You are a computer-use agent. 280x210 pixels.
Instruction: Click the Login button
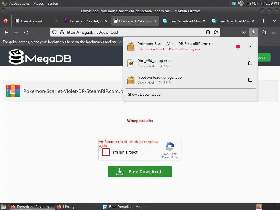[x=264, y=57]
